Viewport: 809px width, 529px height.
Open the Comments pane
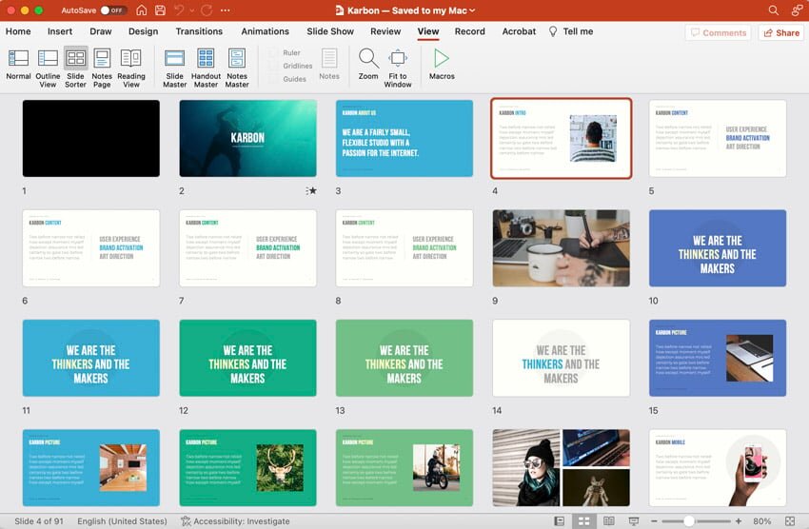coord(717,32)
